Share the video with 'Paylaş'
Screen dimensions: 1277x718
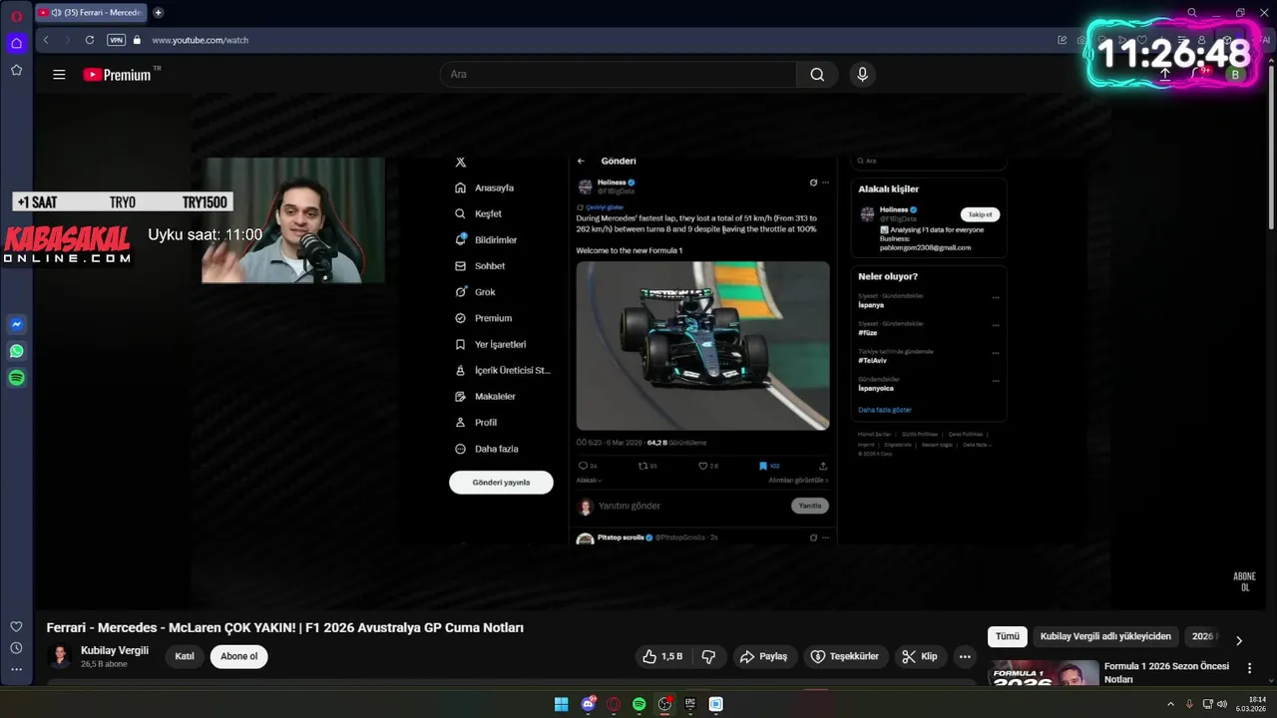tap(764, 656)
